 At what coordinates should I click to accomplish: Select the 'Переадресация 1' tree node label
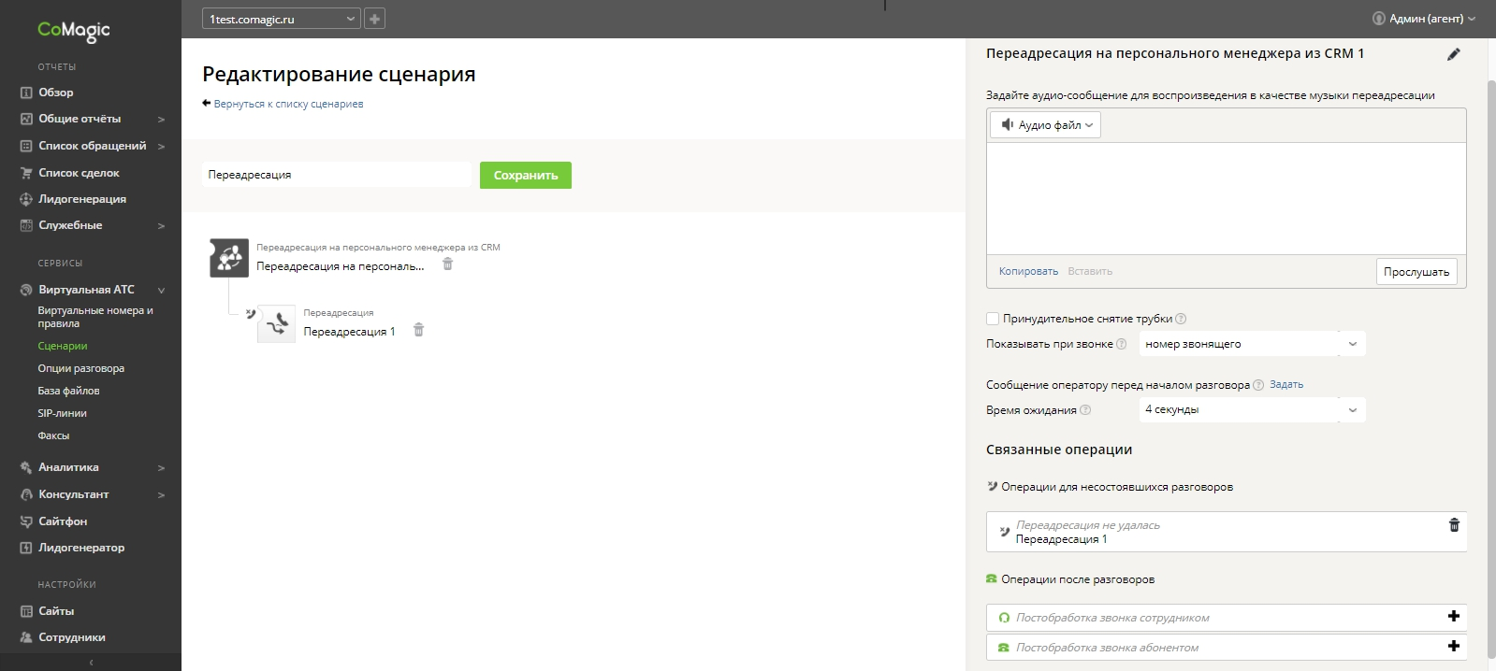(x=349, y=332)
